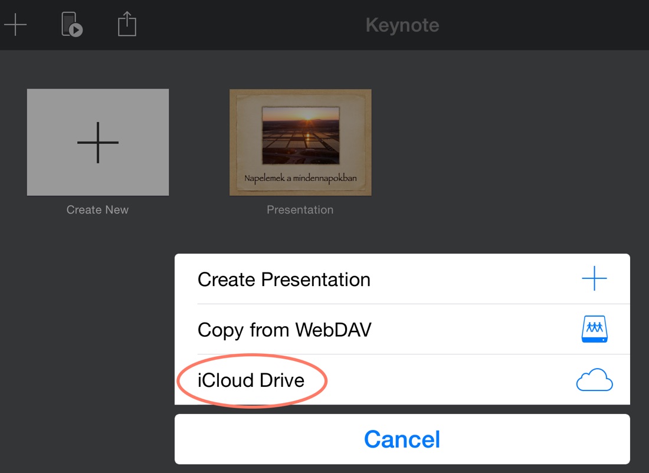This screenshot has height=473, width=649.
Task: Tap the share export icon
Action: click(x=127, y=24)
